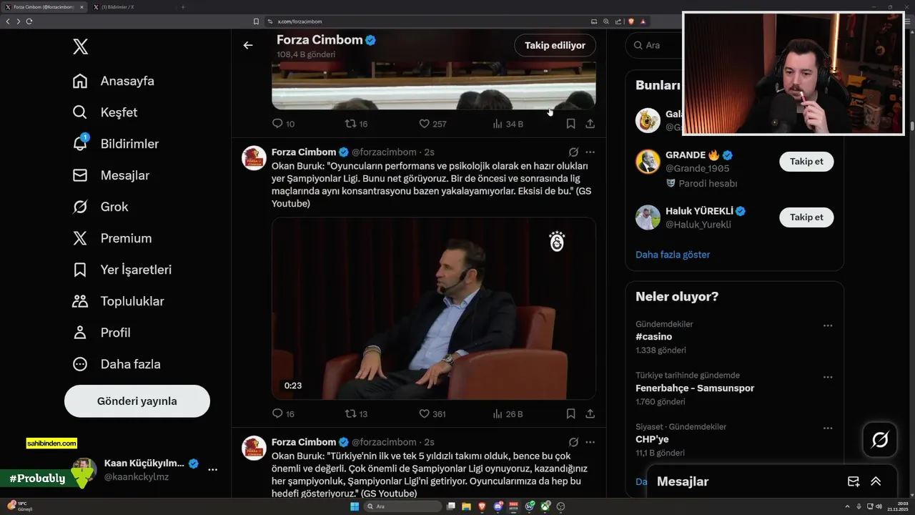Share the post with 361 likes

coord(590,413)
